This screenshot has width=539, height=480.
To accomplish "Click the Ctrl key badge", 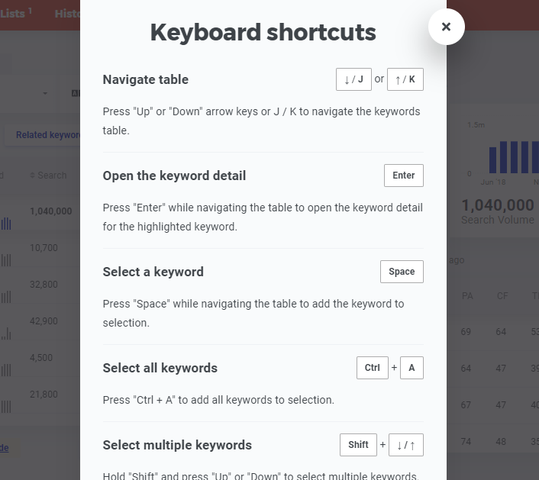I will point(373,368).
